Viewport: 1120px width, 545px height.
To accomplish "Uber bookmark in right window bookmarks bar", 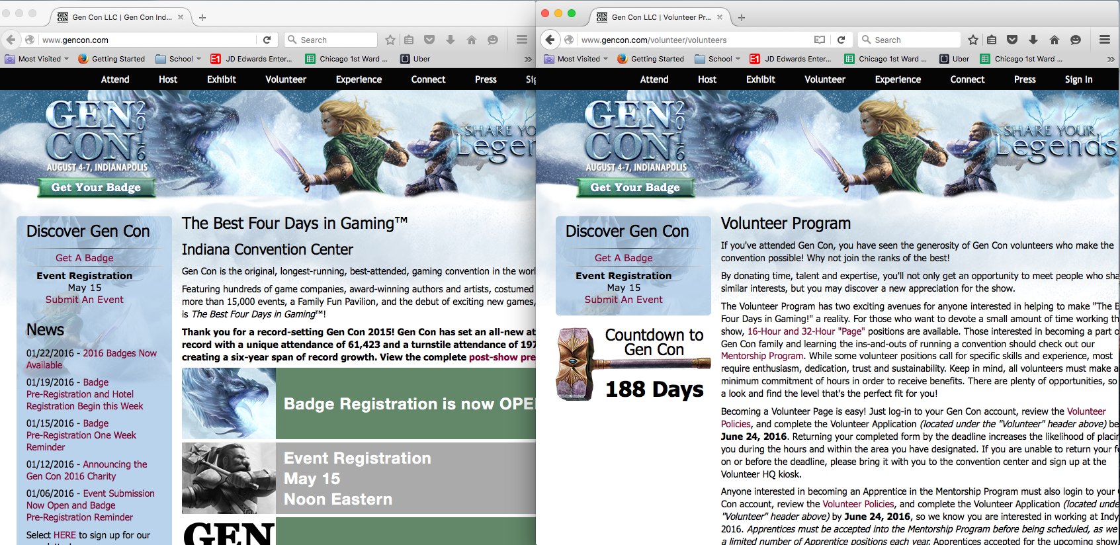I will pos(955,59).
